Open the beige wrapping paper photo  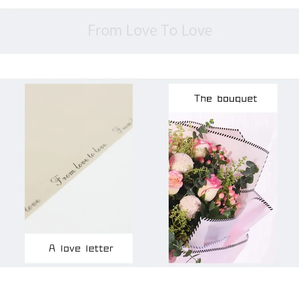coord(79,159)
